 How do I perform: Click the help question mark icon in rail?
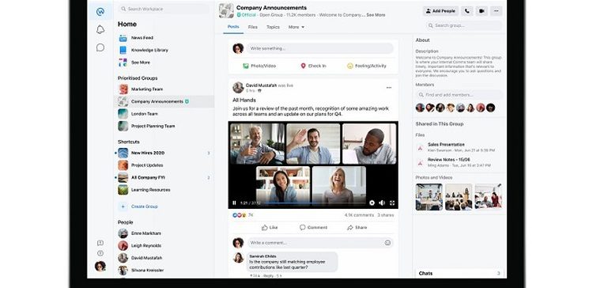100,253
